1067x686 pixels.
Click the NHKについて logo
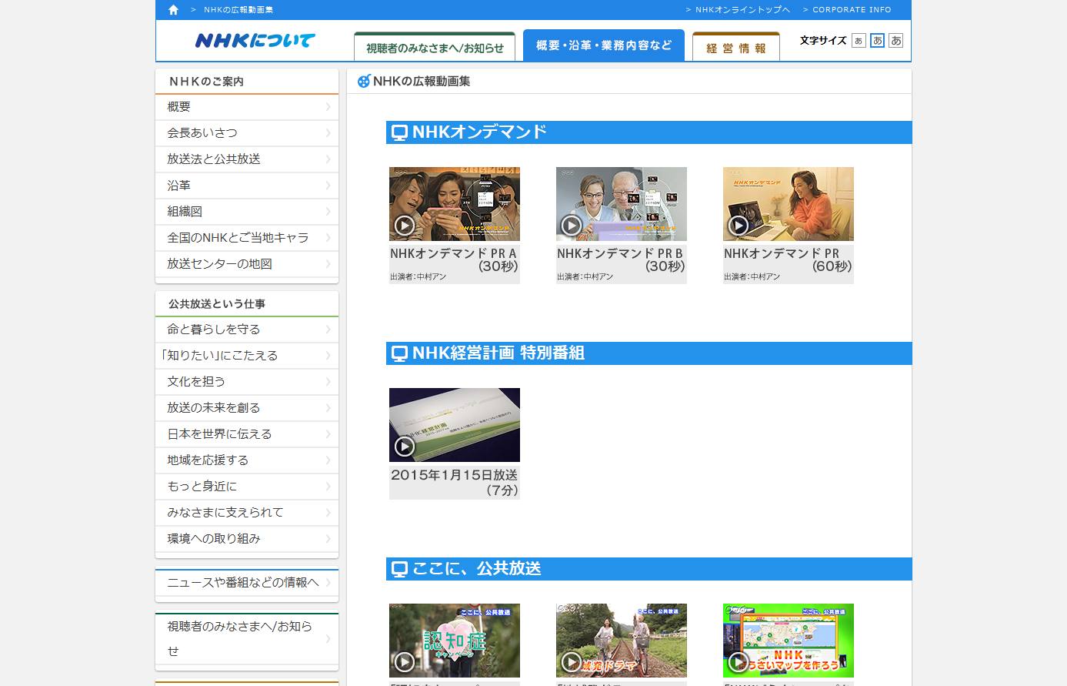[x=255, y=40]
